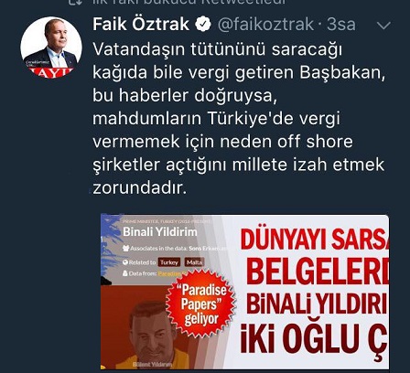Click the blue verified badge icon

coord(203,25)
